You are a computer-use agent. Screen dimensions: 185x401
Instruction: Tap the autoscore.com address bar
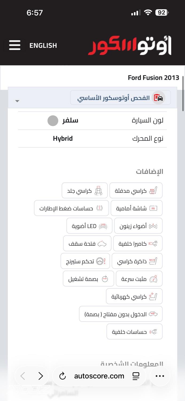click(99, 376)
